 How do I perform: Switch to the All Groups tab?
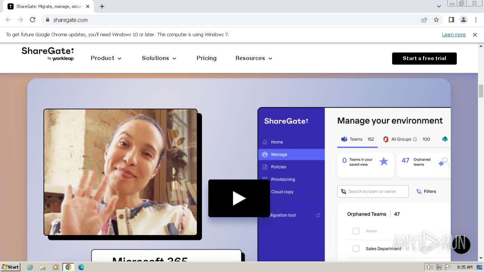(406, 139)
